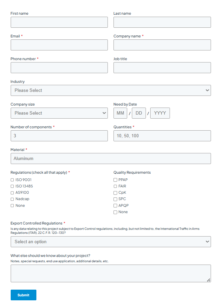Enable the PPAP quality requirement
Screen dimensions: 221x303
pyautogui.click(x=115, y=180)
